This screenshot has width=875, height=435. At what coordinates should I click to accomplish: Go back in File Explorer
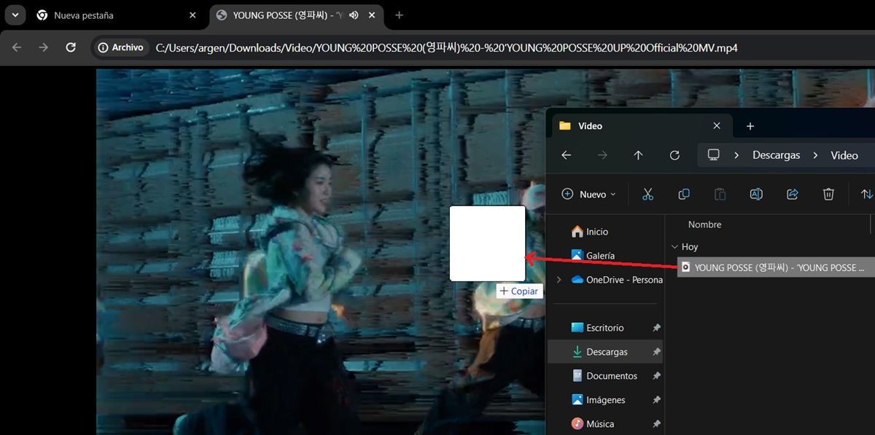pos(567,155)
